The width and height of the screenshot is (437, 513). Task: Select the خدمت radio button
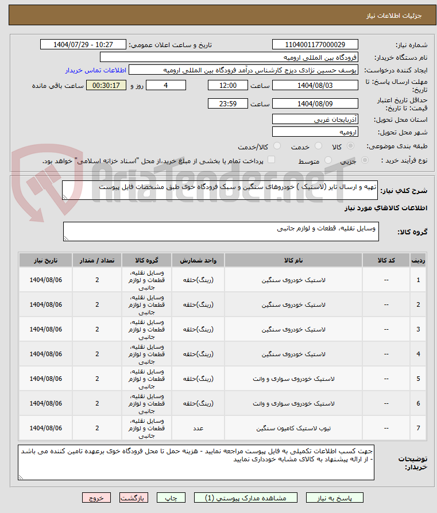[x=318, y=146]
